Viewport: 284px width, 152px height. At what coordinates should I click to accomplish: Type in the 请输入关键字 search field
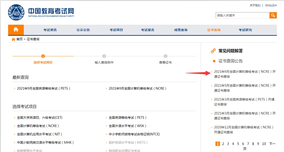(242, 15)
